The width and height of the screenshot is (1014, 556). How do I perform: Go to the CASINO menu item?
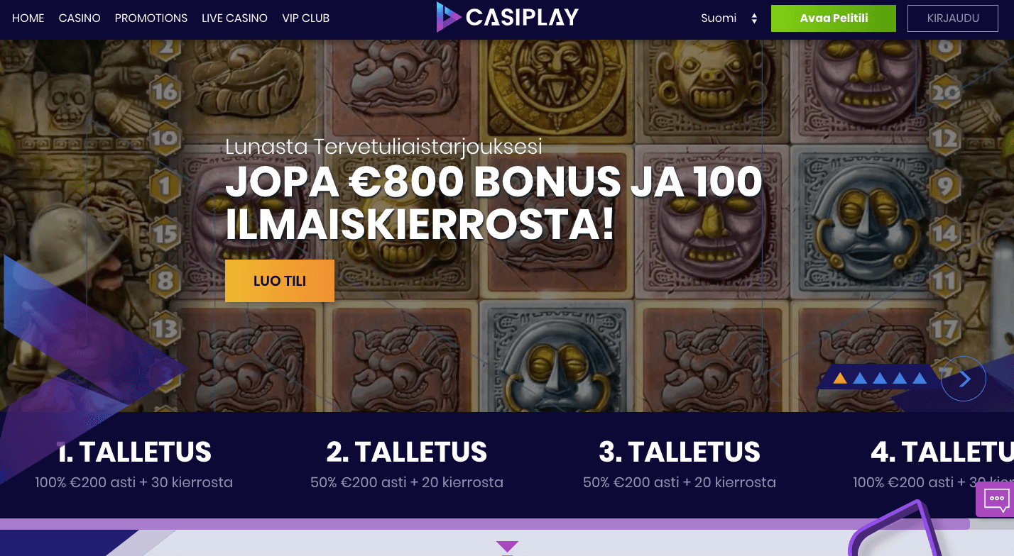(80, 18)
